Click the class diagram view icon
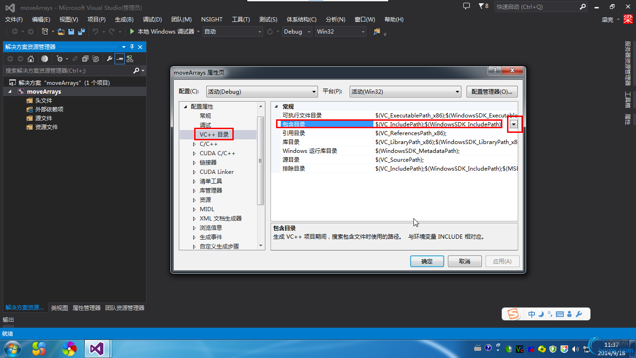 click(129, 59)
